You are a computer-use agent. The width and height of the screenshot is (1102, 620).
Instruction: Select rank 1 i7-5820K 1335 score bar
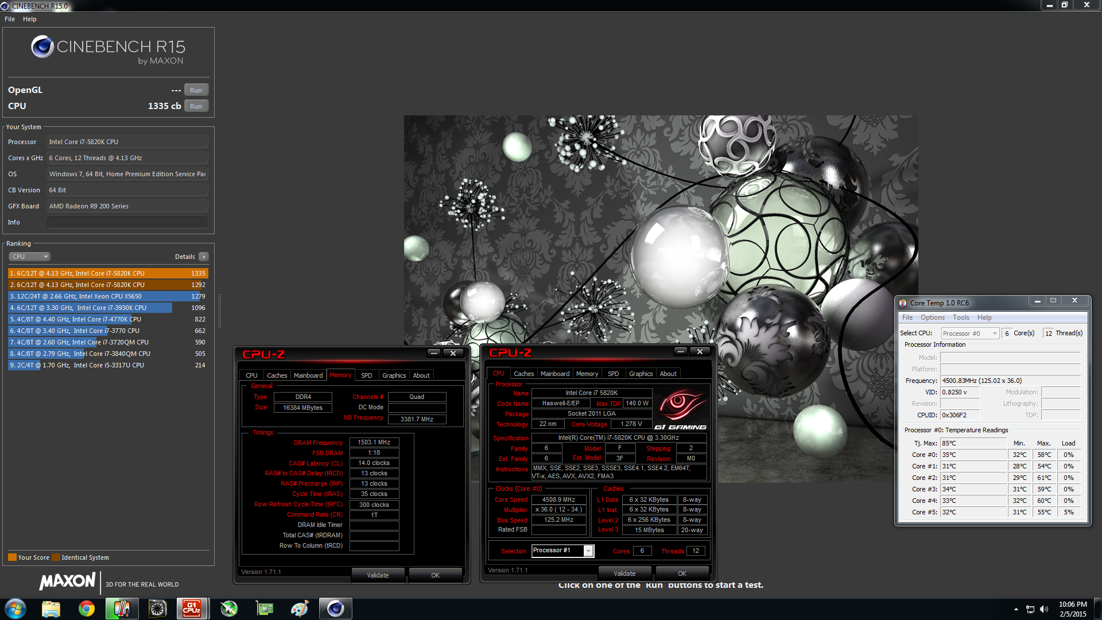point(108,273)
